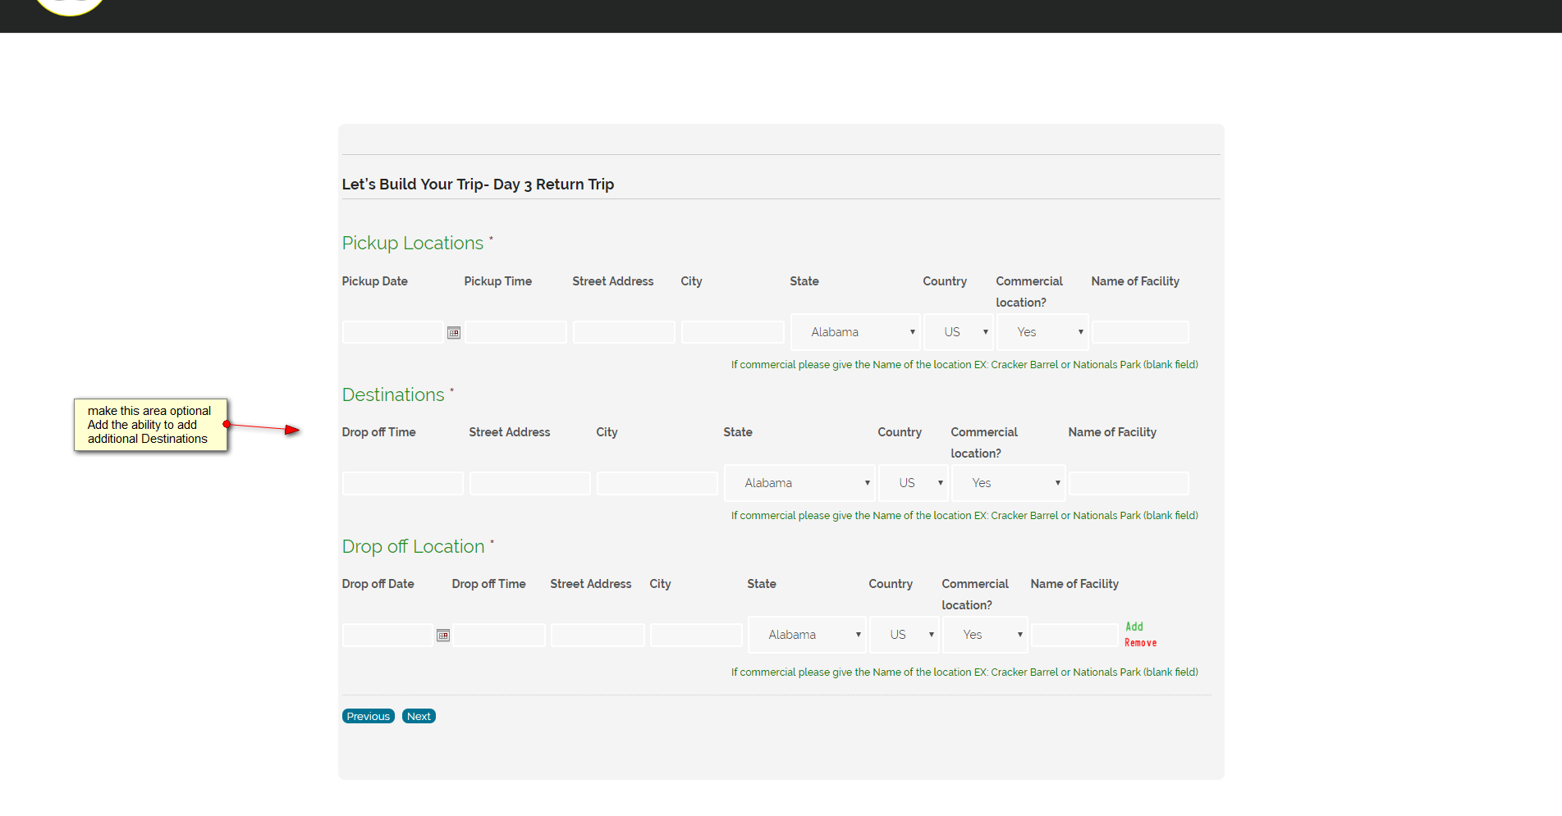Focus the Pickup Time input field
The image size is (1562, 816).
pos(516,332)
